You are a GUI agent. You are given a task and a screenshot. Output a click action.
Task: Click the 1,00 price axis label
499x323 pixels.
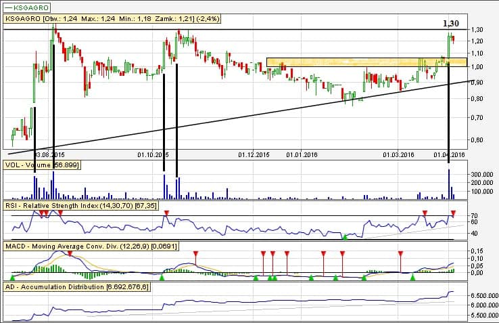point(478,67)
